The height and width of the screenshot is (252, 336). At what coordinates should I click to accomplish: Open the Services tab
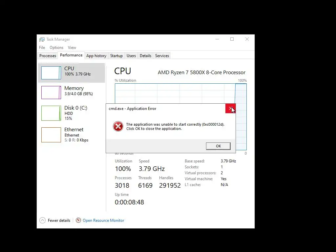tap(162, 56)
